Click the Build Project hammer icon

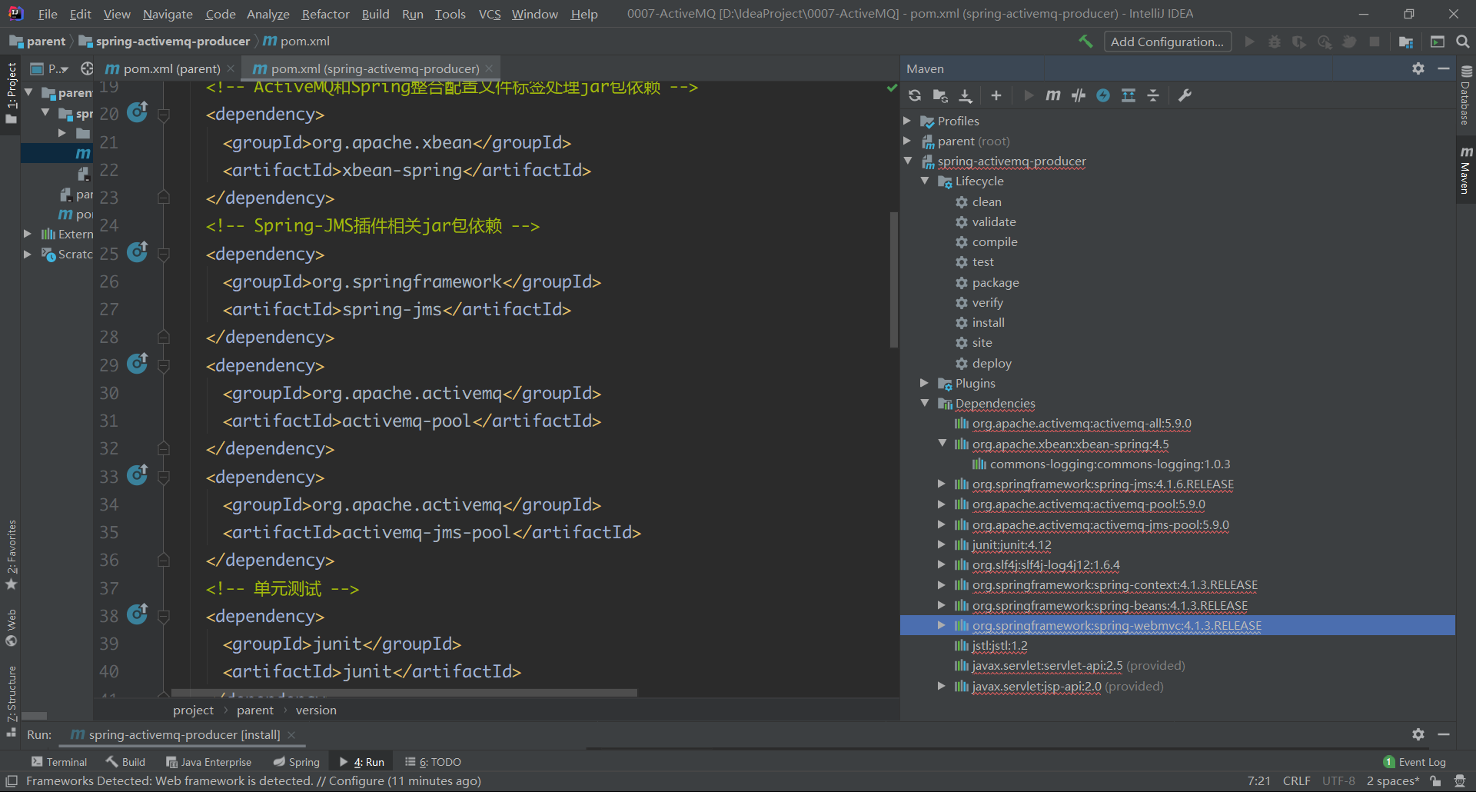(x=1085, y=42)
